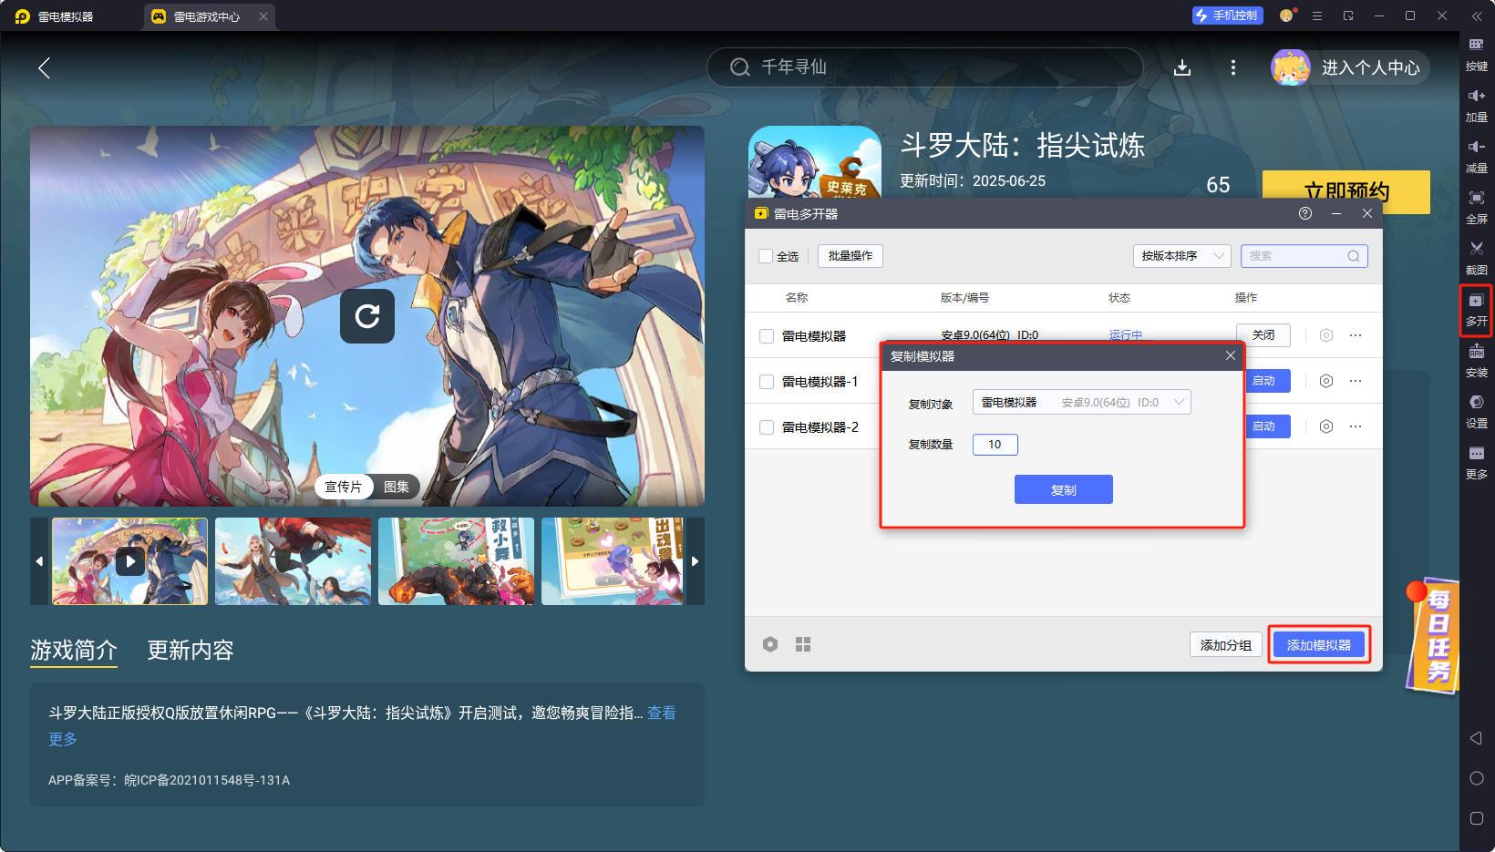This screenshot has height=852, width=1495.
Task: Tap the Android recent apps square
Action: click(1477, 818)
